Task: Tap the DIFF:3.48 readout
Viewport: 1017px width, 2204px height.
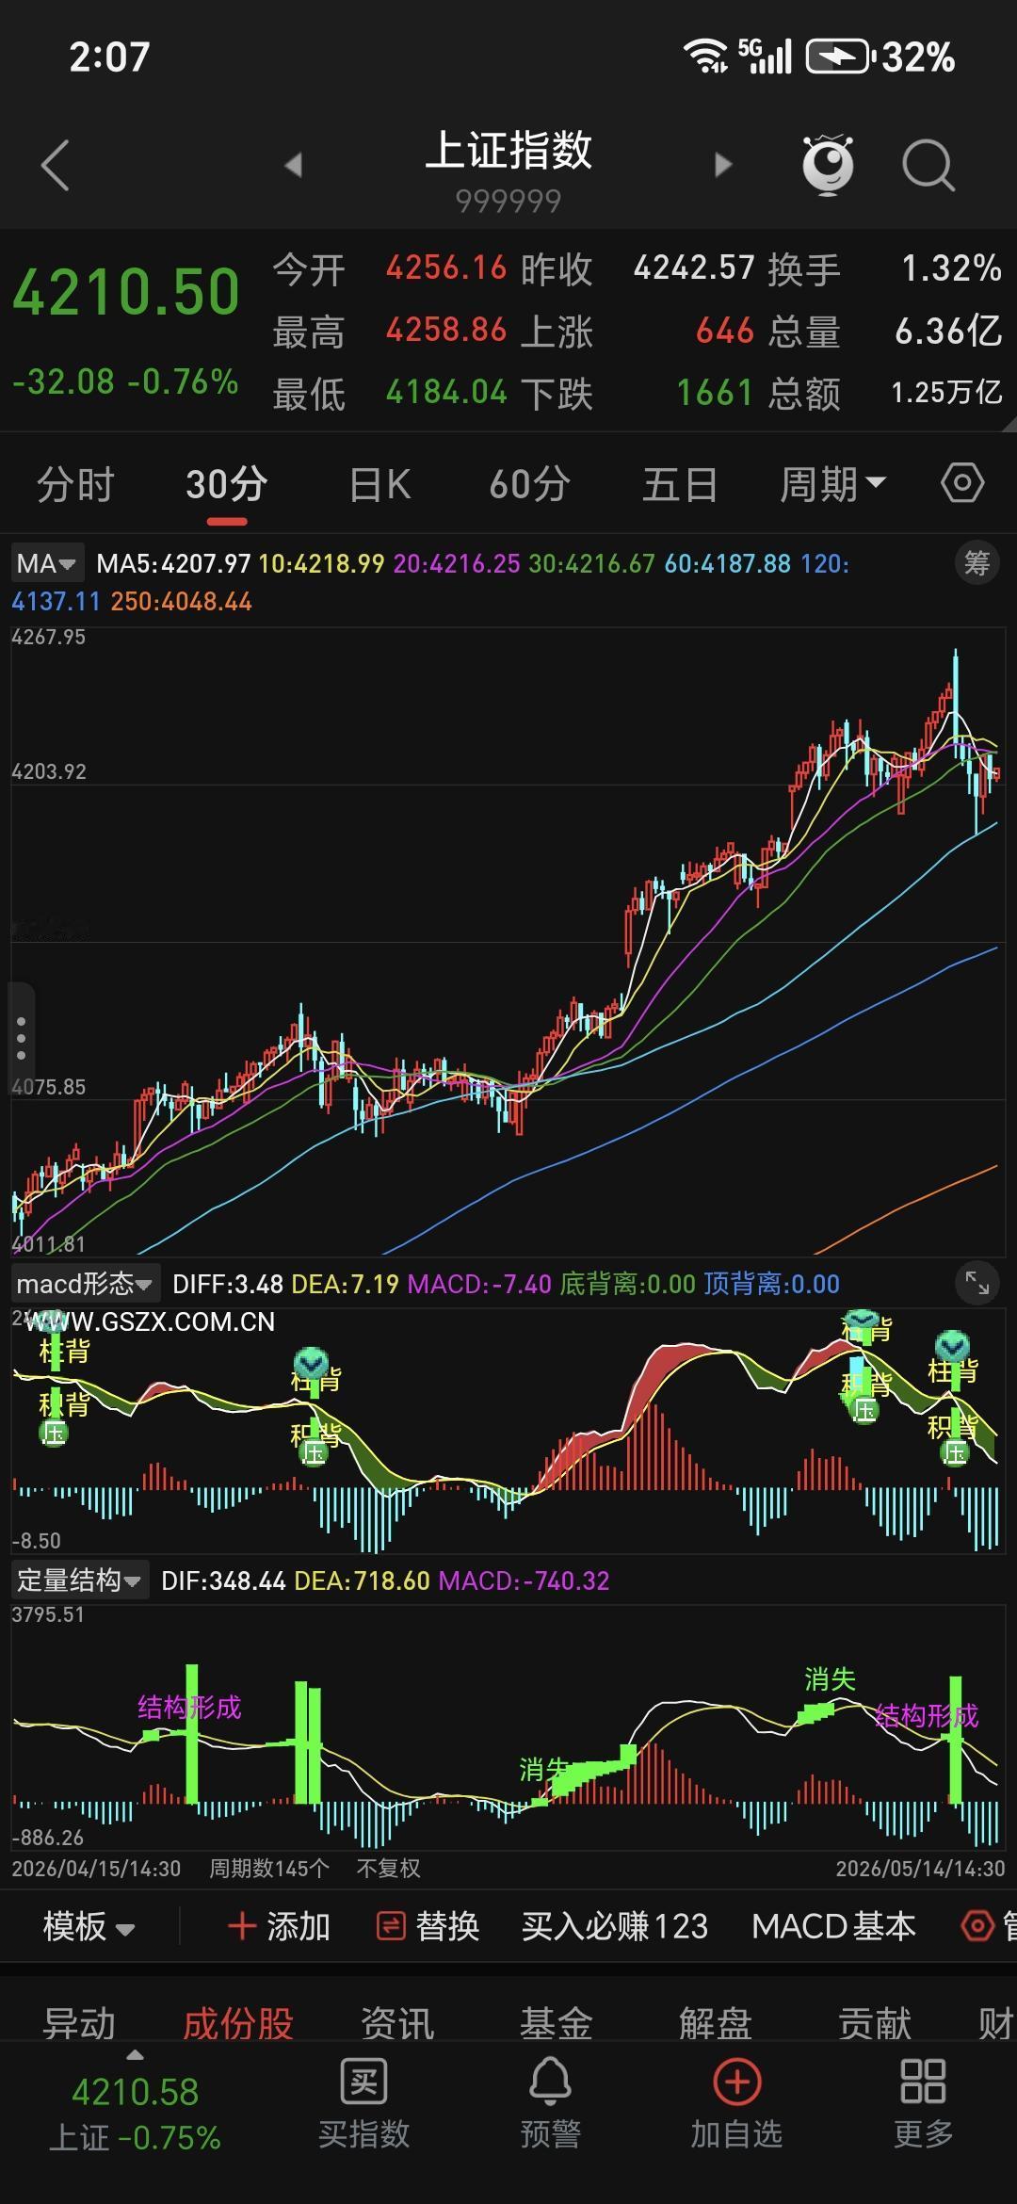Action: [x=228, y=1283]
